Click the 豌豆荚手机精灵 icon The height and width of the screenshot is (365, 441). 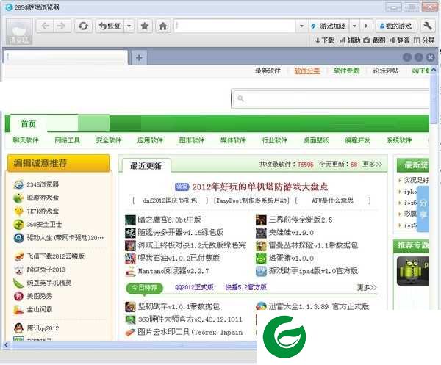click(18, 283)
